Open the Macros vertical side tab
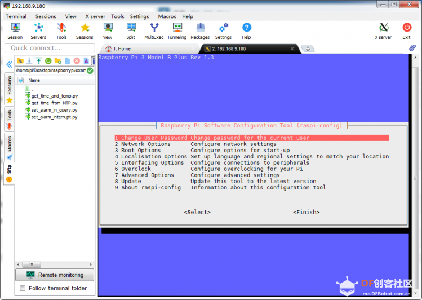The width and height of the screenshot is (422, 300). [10, 148]
